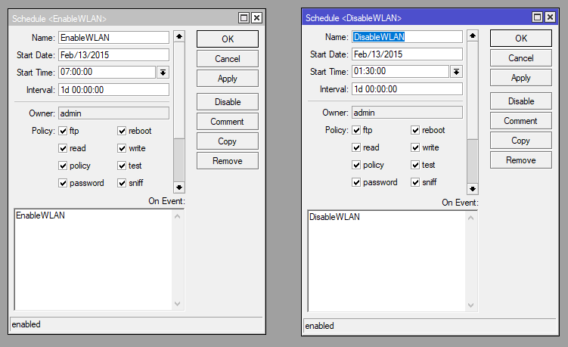
Task: Close the DisableWLAN schedule window
Action: tap(551, 17)
